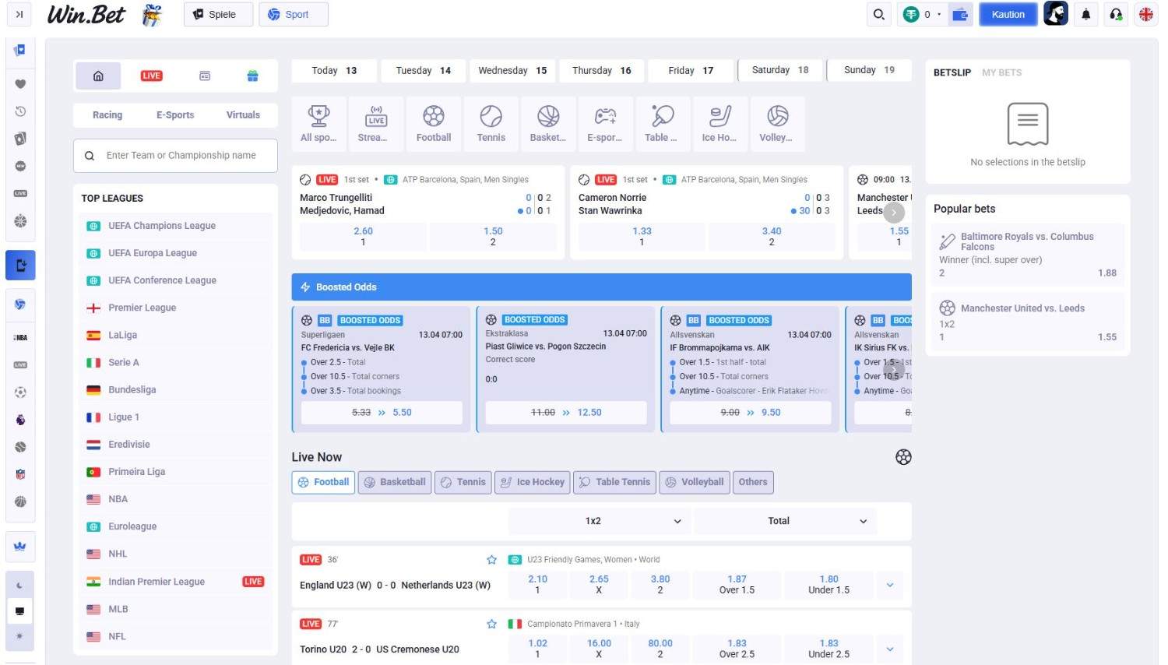
Task: Click the Kaution button
Action: pos(1008,14)
